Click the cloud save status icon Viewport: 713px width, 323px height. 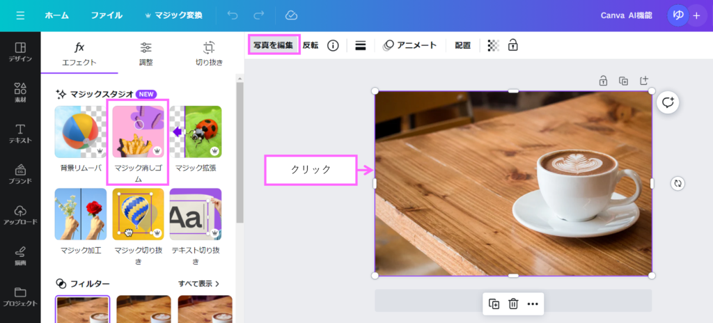[291, 15]
